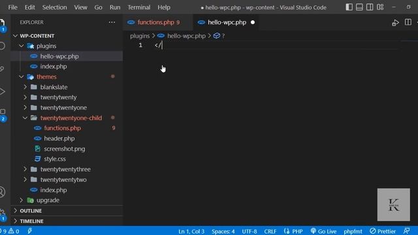Click the lightning status bar icon
The width and height of the screenshot is (418, 235).
pos(29,231)
